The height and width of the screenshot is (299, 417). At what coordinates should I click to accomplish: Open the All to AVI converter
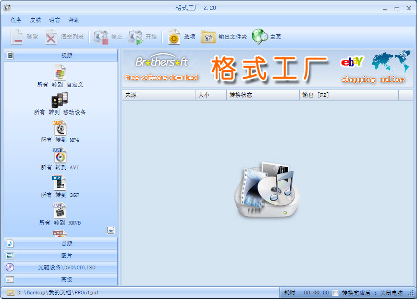(x=60, y=155)
